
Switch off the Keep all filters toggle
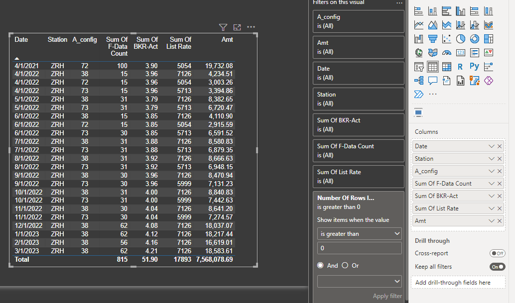(497, 267)
